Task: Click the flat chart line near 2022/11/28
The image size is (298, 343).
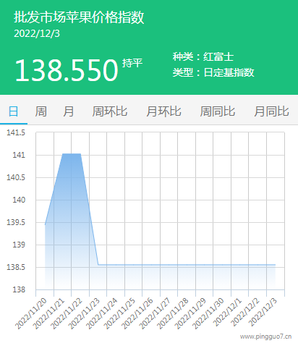Action: click(x=187, y=265)
